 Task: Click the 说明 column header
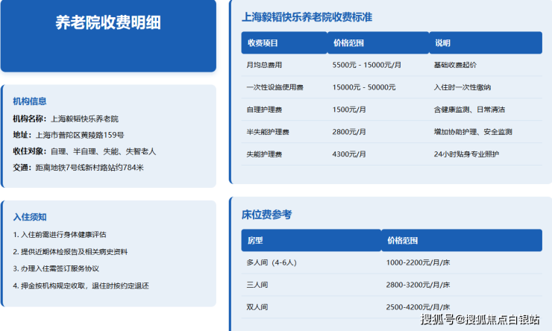click(x=442, y=43)
